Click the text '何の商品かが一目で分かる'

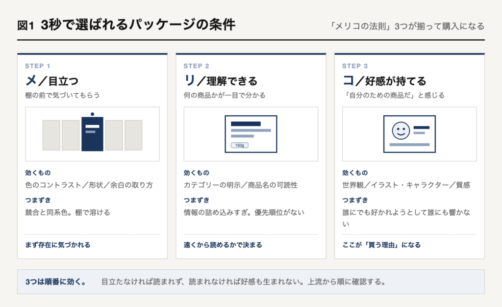(225, 95)
